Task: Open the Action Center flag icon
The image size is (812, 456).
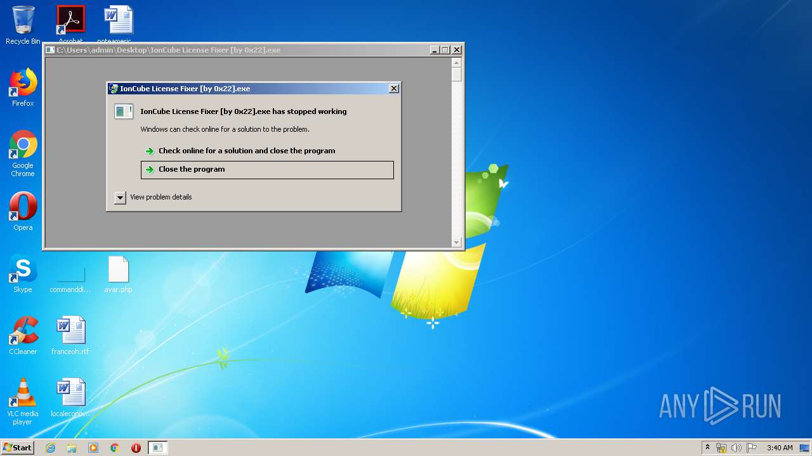Action: pyautogui.click(x=752, y=448)
